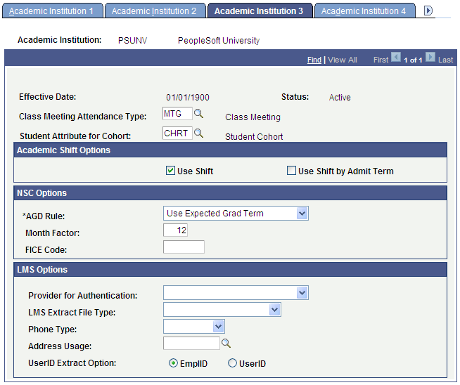
Task: Click the Find link
Action: 314,60
